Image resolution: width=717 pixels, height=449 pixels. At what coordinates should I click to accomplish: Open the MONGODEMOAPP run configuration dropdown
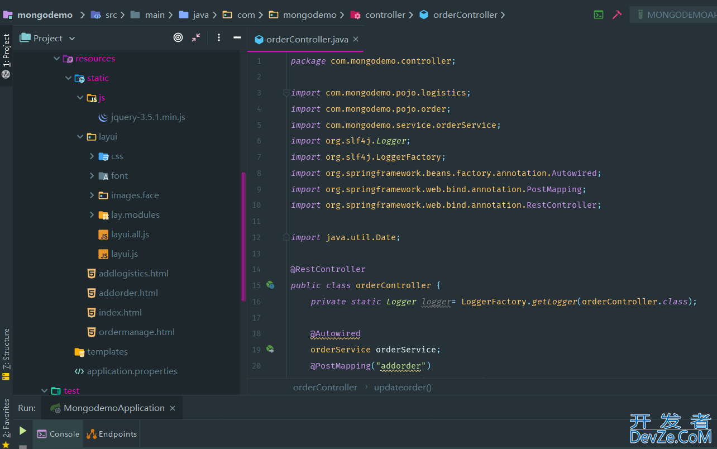673,15
